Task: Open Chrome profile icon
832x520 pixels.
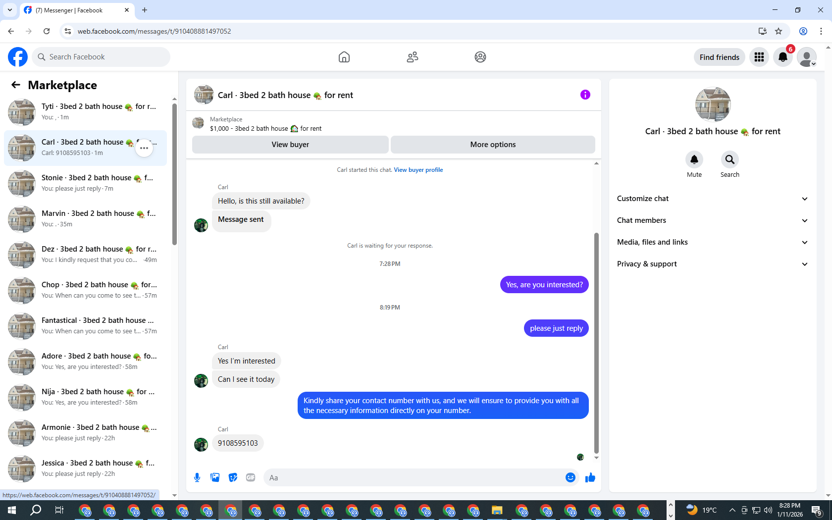Action: pyautogui.click(x=803, y=31)
